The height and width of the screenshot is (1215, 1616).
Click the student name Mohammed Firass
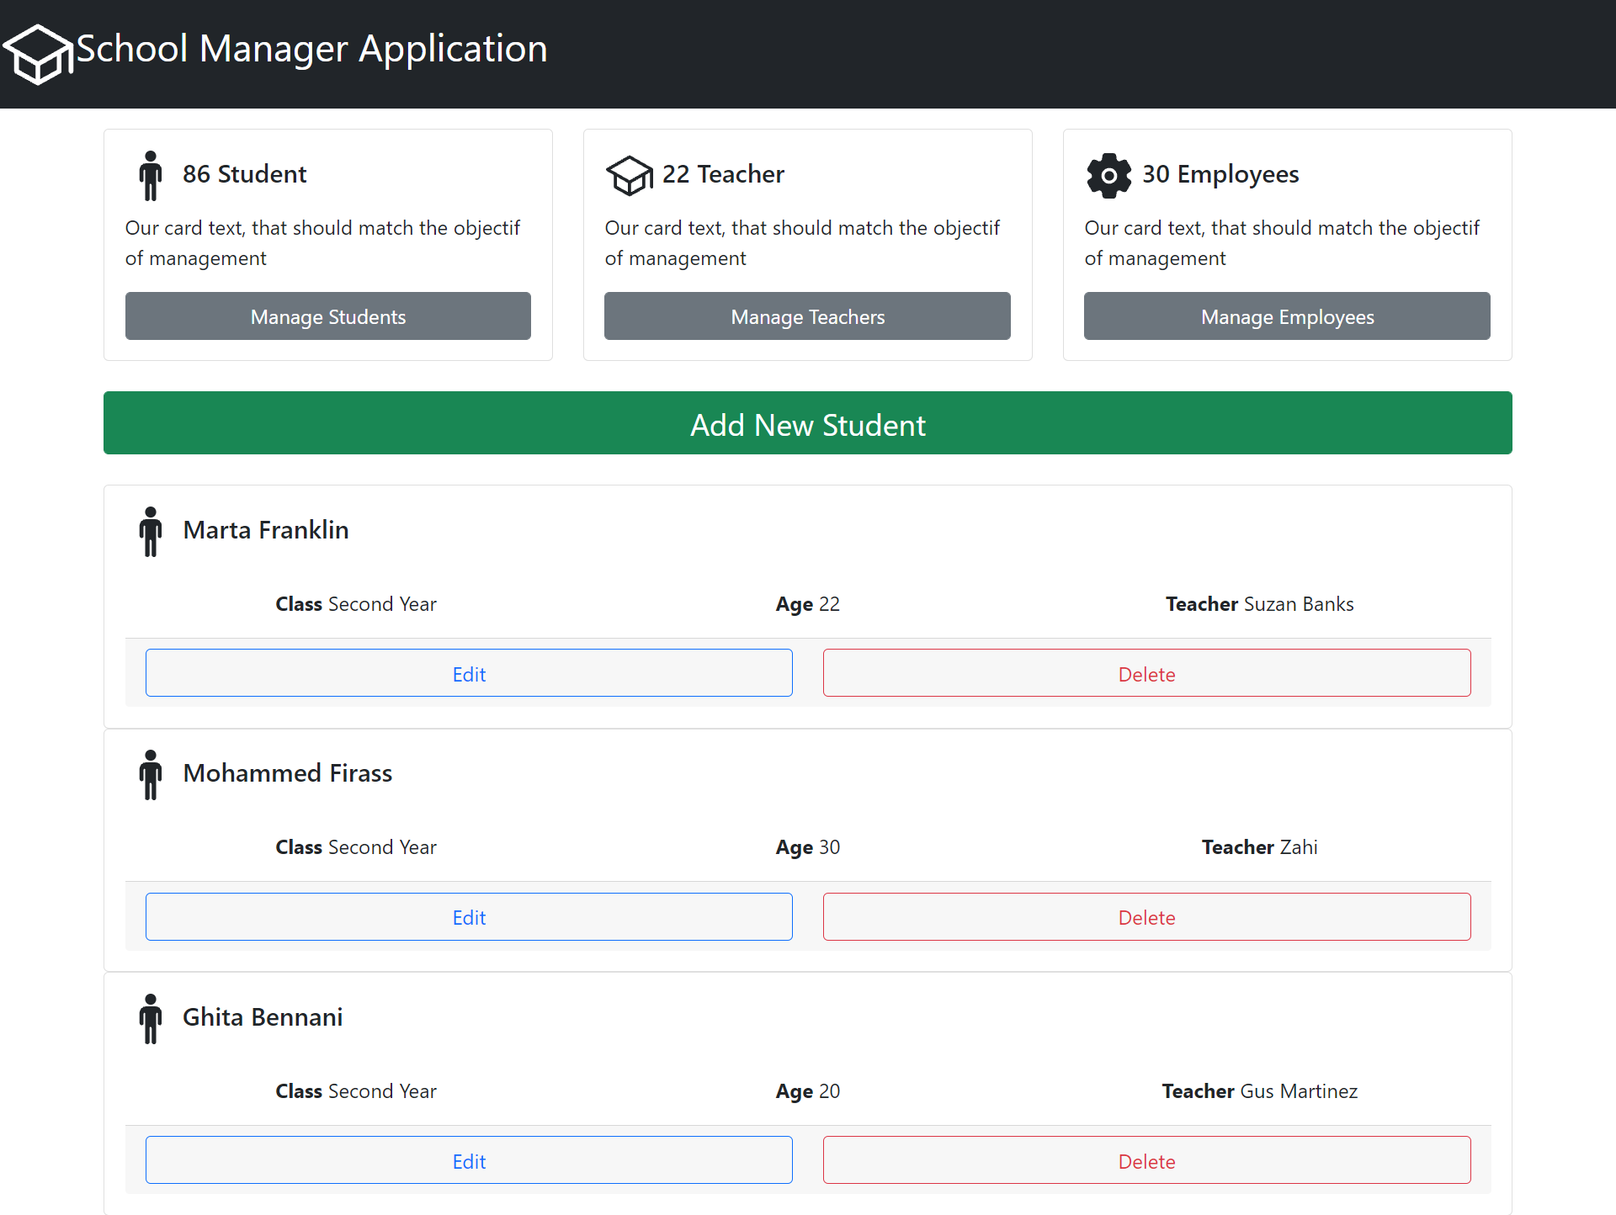(x=287, y=773)
